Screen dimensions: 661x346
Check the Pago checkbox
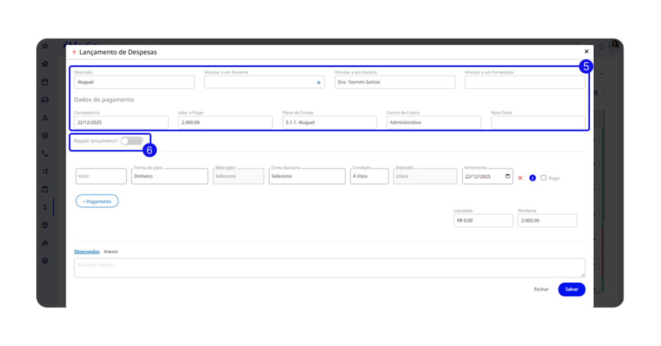click(x=544, y=177)
